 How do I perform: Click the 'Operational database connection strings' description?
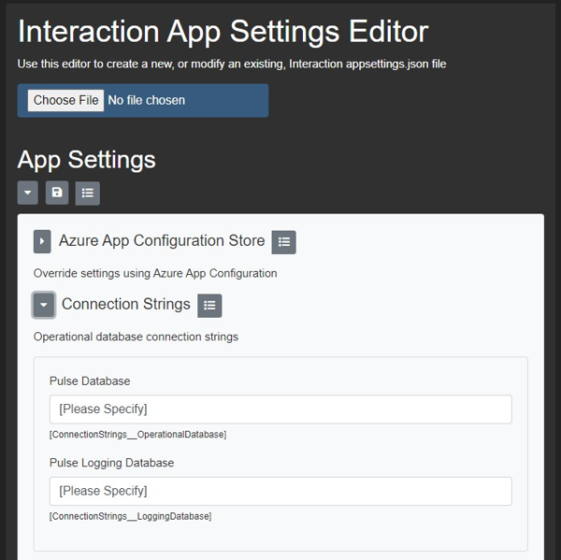(x=136, y=337)
